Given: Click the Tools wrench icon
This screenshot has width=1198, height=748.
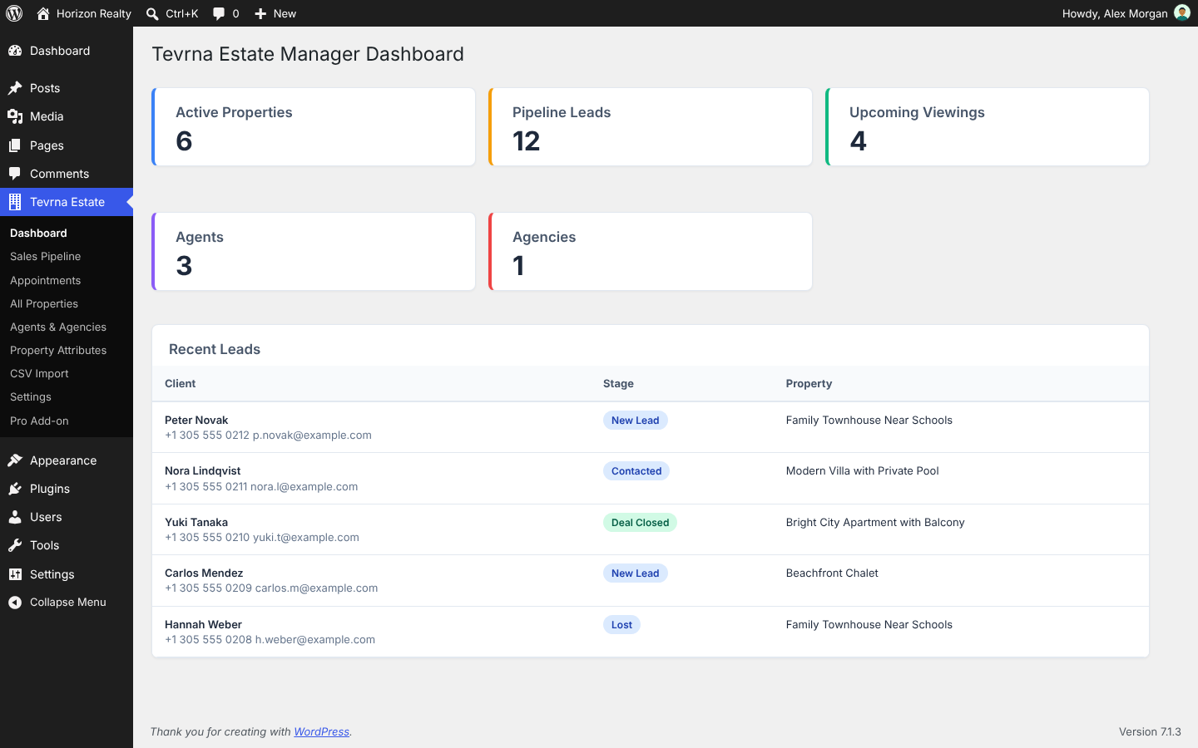Looking at the screenshot, I should (x=15, y=545).
